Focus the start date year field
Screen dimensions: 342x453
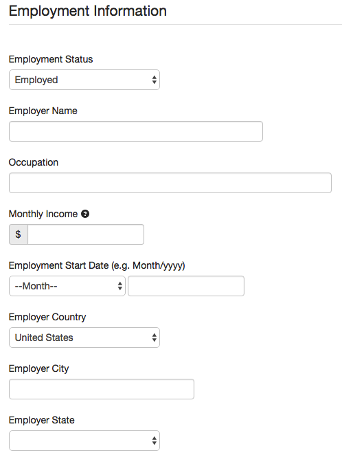pos(186,286)
